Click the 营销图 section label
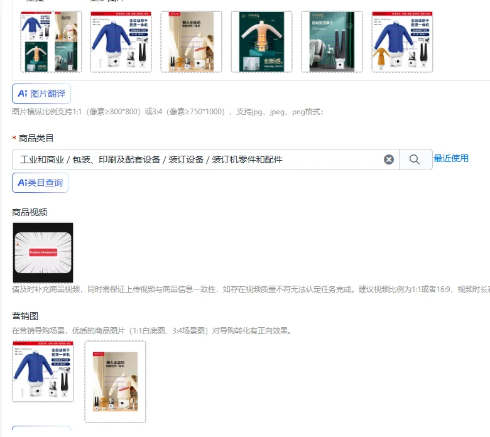This screenshot has width=490, height=437. click(25, 316)
